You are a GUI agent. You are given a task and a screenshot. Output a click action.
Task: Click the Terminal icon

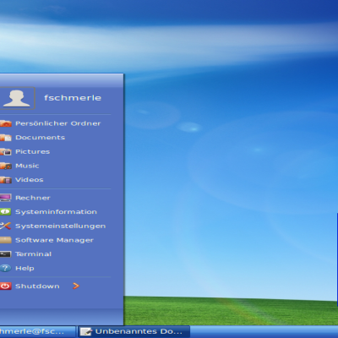[x=6, y=254]
